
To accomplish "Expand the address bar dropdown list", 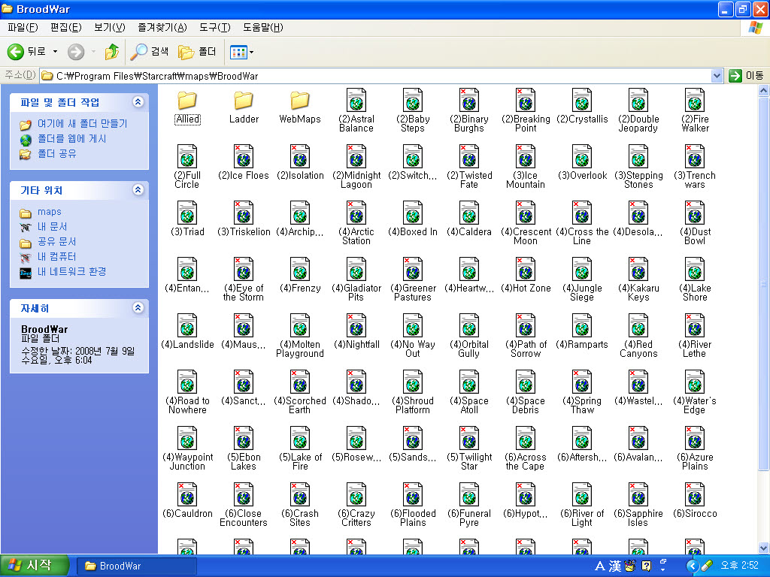I will click(x=717, y=76).
